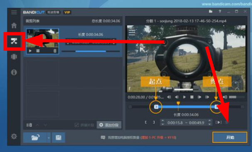
Task: Select the Split mode sidebar icon
Action: pyautogui.click(x=14, y=57)
